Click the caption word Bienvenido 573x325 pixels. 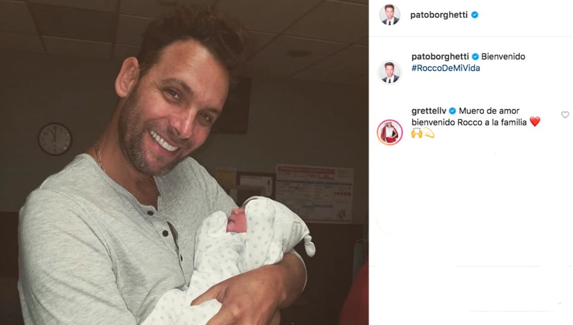coord(503,57)
